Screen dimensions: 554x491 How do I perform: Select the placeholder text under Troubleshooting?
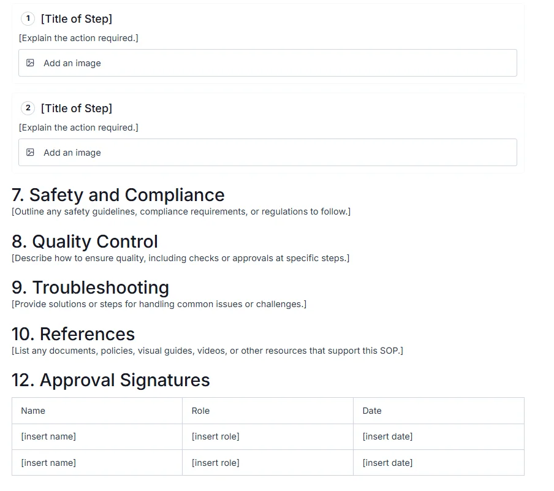pos(159,304)
